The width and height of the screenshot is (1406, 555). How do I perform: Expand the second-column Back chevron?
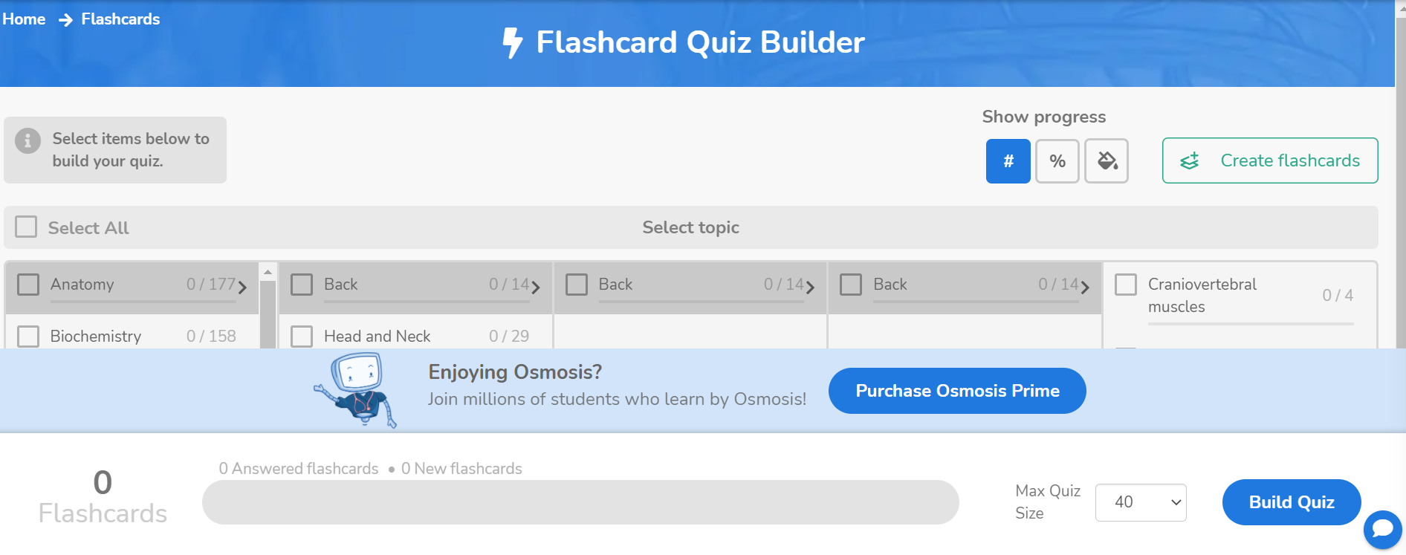536,287
